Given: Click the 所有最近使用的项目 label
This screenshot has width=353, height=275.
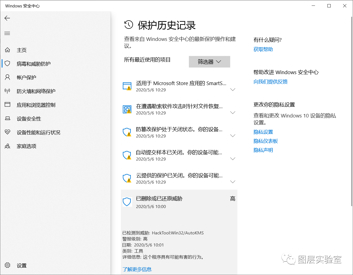Looking at the screenshot, I should pyautogui.click(x=147, y=60).
